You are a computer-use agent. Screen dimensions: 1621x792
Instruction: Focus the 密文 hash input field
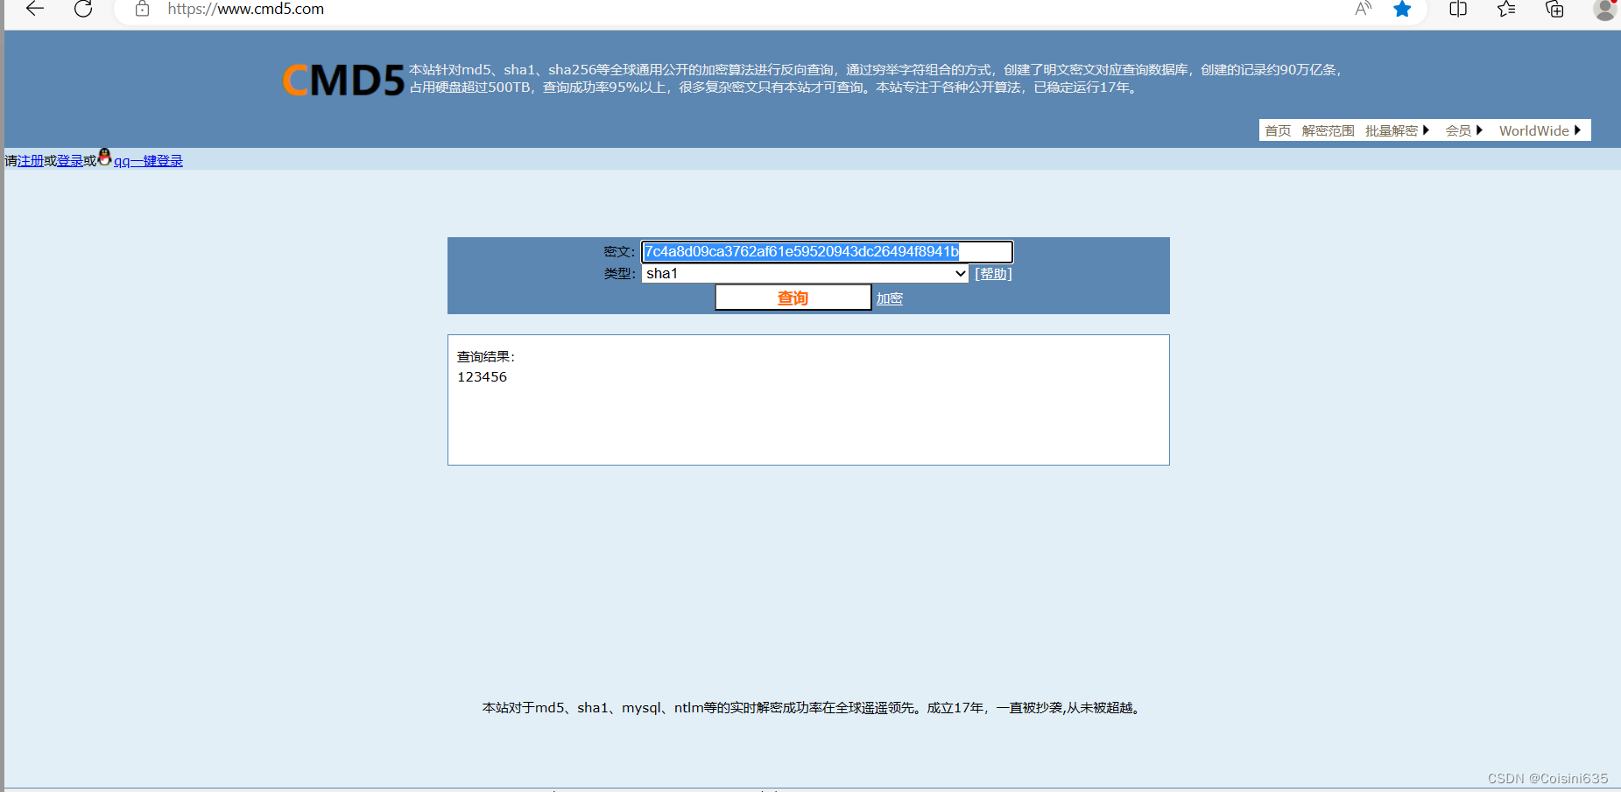pos(827,252)
